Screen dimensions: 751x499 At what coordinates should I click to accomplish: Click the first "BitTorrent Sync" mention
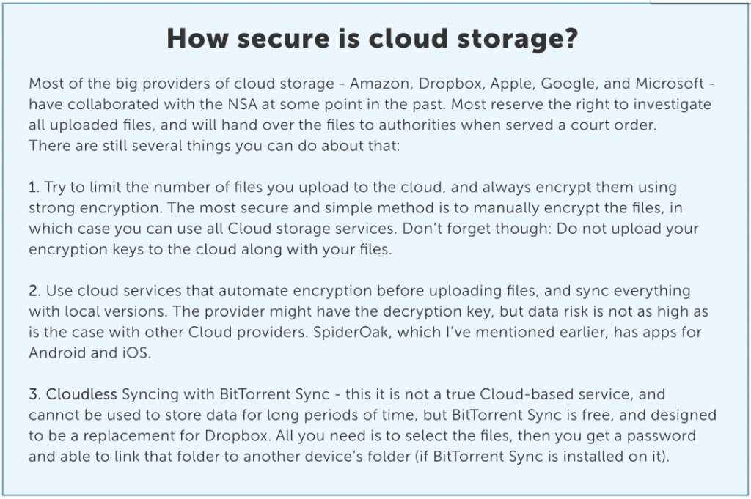click(x=274, y=395)
